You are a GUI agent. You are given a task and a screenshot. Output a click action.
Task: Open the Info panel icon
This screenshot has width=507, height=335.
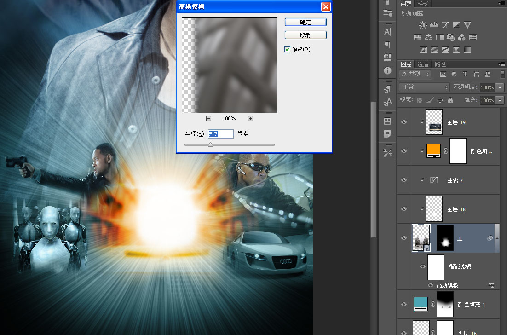[x=387, y=70]
